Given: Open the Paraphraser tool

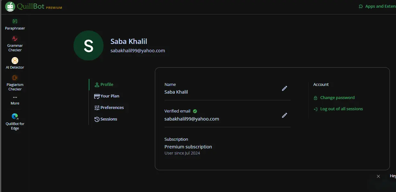Looking at the screenshot, I should (15, 24).
